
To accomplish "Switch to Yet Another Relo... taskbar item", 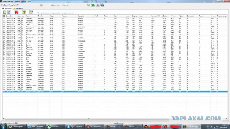I will pyautogui.click(x=94, y=126).
